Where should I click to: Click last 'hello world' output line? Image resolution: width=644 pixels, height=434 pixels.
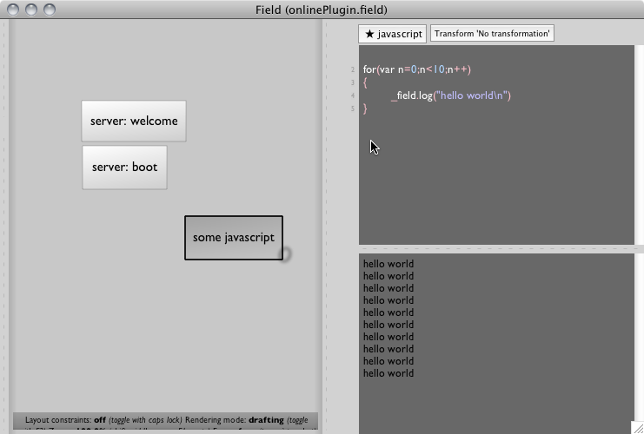[388, 373]
